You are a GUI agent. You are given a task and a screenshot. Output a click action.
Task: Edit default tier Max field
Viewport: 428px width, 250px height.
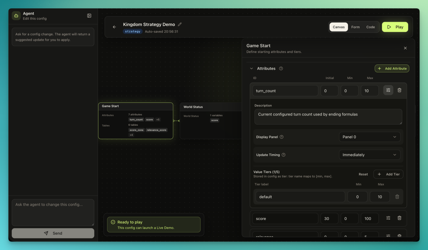[380, 197]
